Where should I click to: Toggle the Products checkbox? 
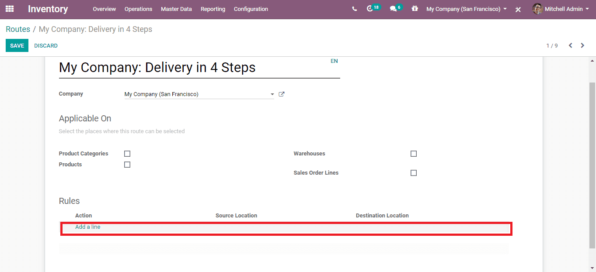[127, 165]
